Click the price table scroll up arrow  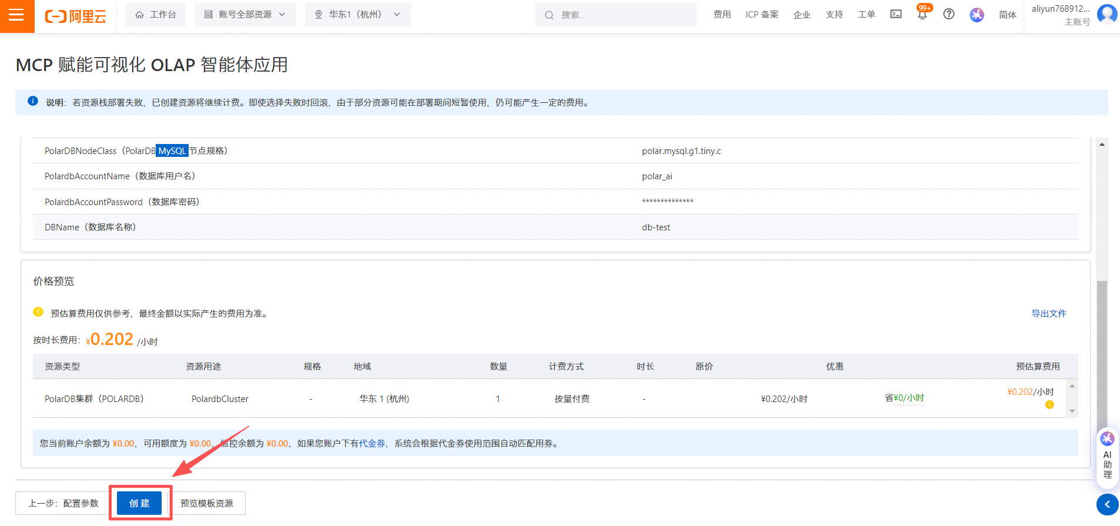(1072, 386)
